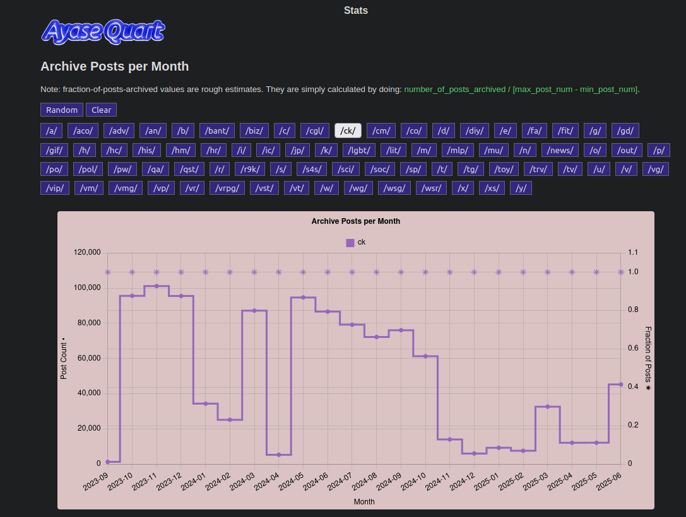Viewport: 686px width, 517px height.
Task: Select the /mu/ board
Action: tap(494, 150)
